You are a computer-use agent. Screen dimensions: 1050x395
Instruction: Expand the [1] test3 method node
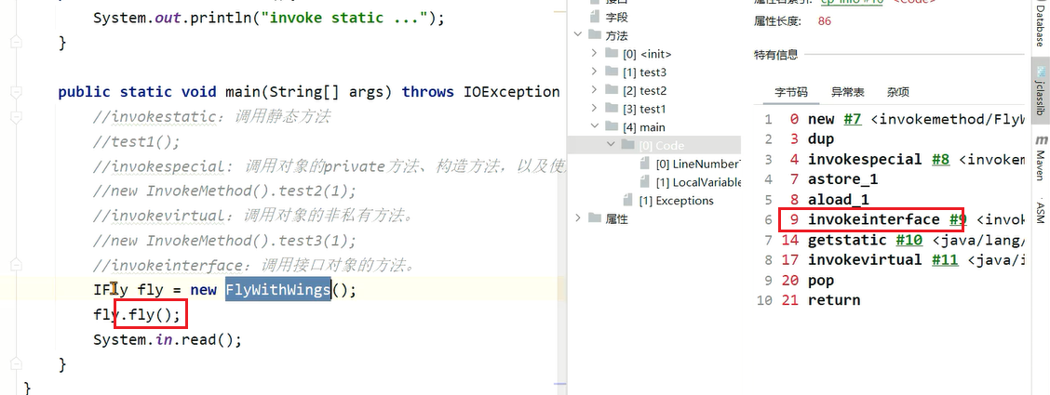(x=594, y=72)
